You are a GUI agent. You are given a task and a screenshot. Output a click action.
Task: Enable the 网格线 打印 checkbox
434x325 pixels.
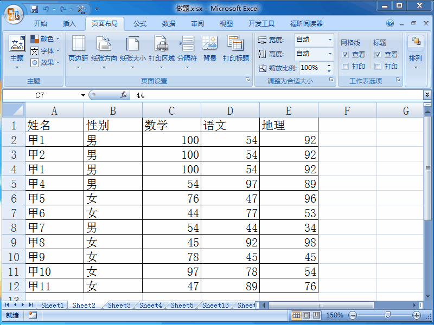point(346,66)
